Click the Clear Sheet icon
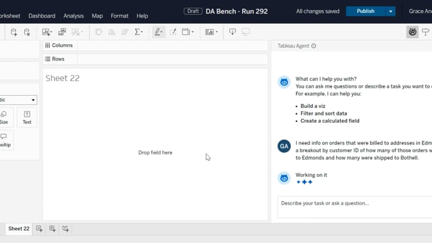The height and width of the screenshot is (243, 432). 76,32
